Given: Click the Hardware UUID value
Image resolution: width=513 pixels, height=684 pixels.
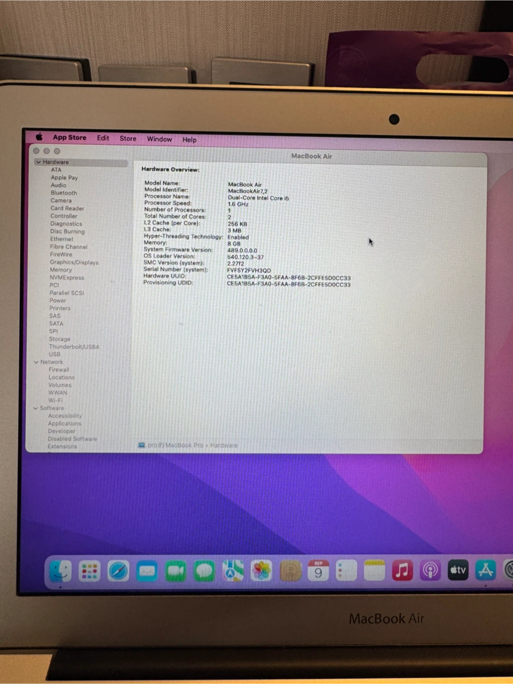Looking at the screenshot, I should click(289, 277).
